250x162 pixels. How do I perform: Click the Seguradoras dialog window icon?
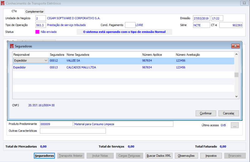12,46
